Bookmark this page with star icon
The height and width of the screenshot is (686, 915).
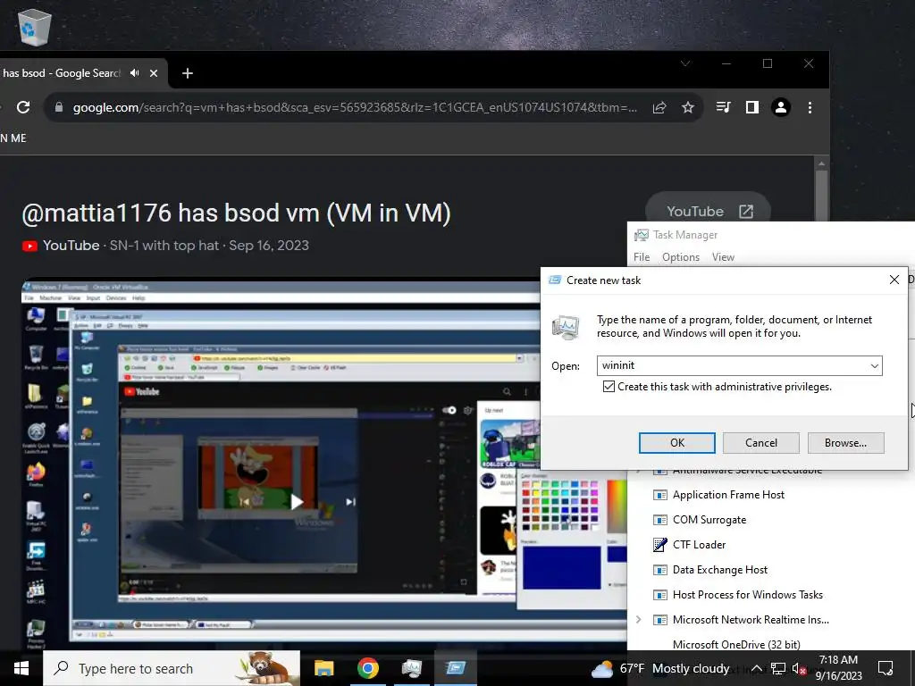click(x=688, y=107)
